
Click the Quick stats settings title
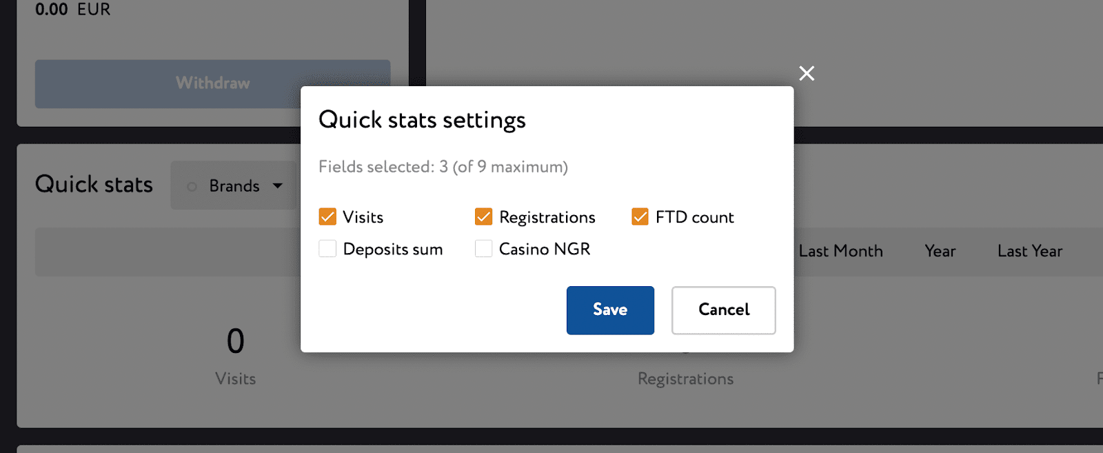422,120
